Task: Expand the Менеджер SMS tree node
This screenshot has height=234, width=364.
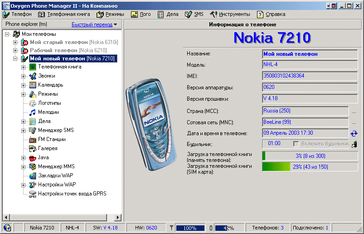Action: 23,131
